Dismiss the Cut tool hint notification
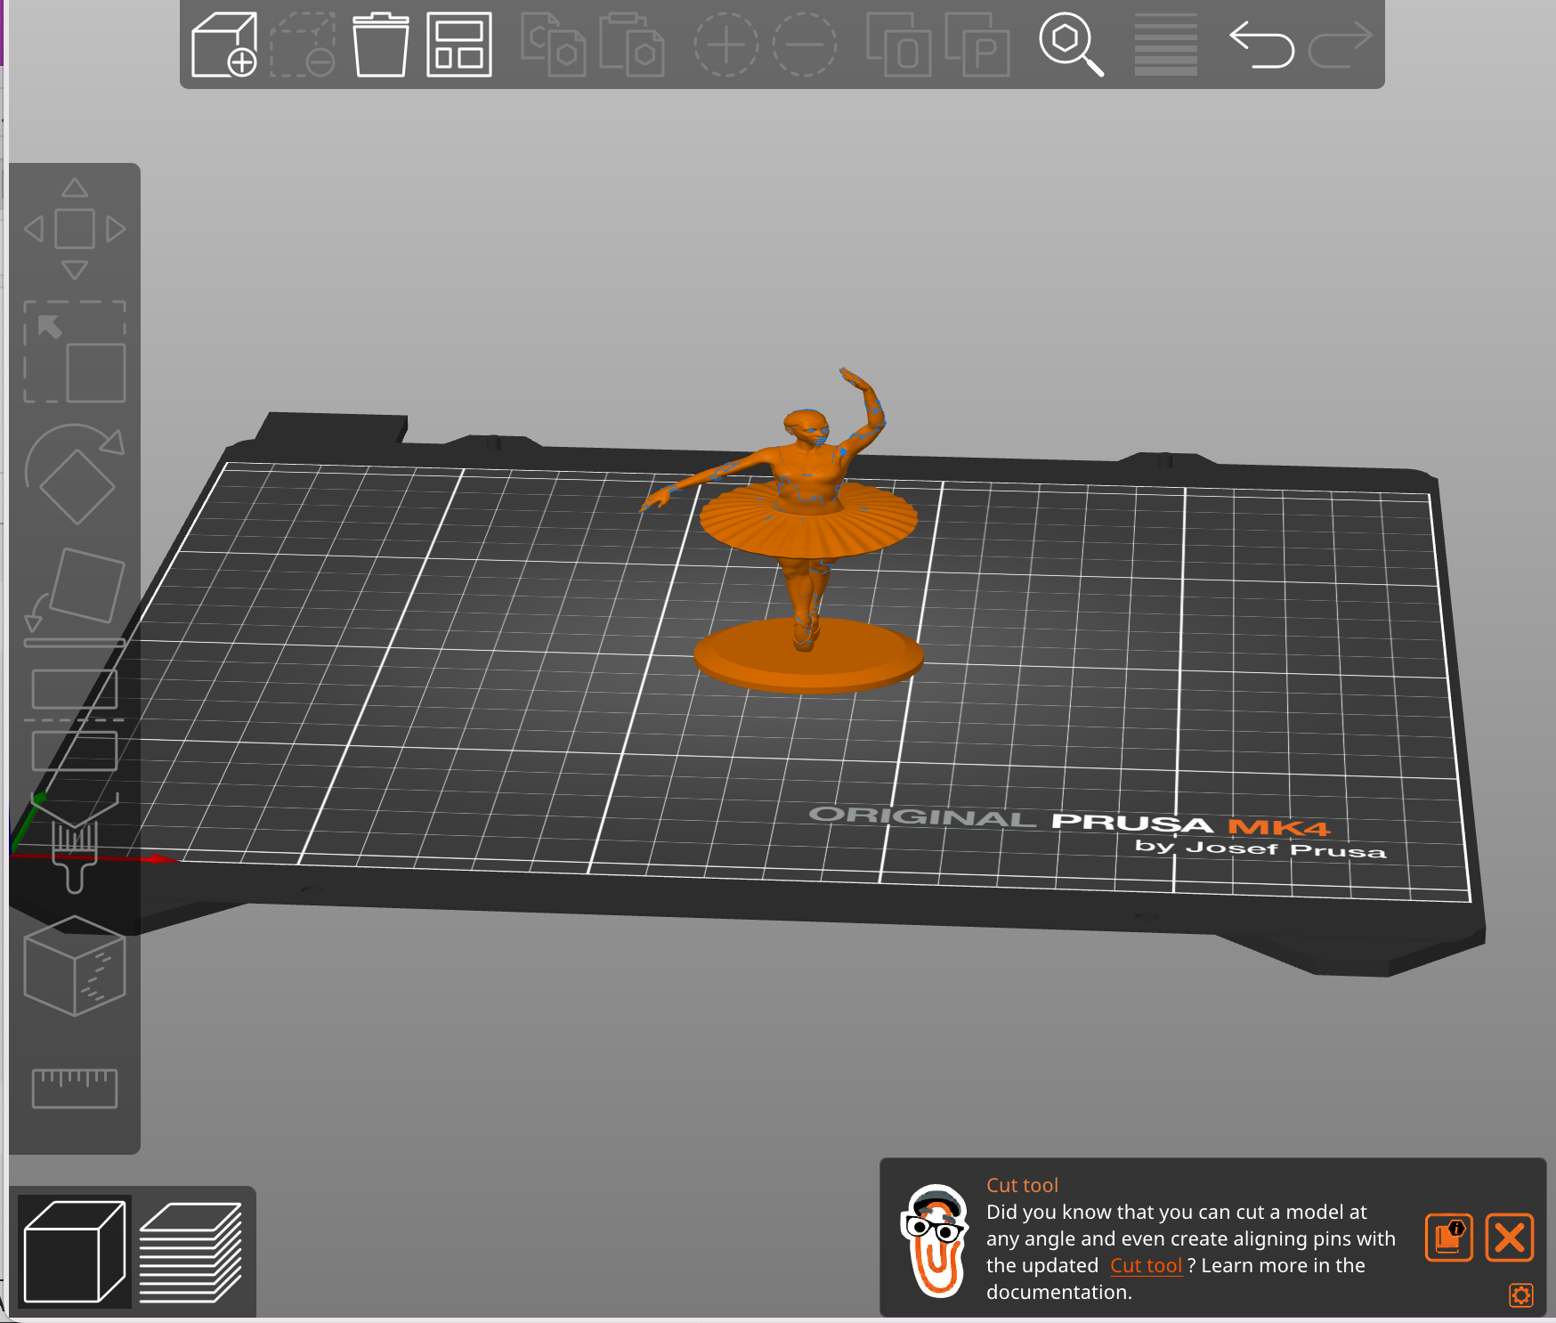The height and width of the screenshot is (1323, 1556). coord(1510,1238)
